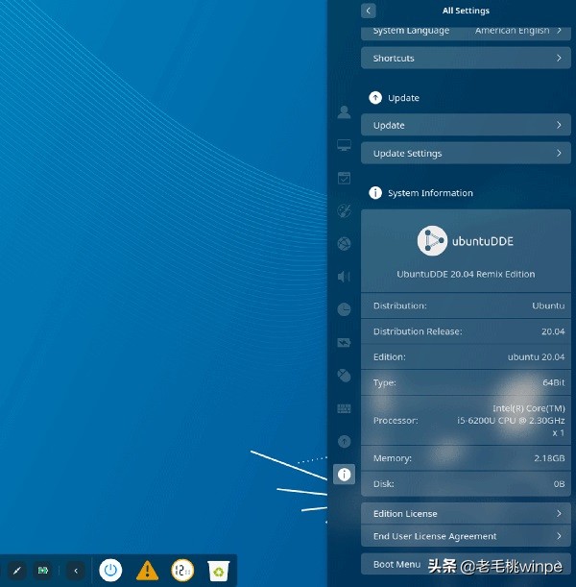The height and width of the screenshot is (587, 576).
Task: Open the dock clock icon
Action: [182, 570]
